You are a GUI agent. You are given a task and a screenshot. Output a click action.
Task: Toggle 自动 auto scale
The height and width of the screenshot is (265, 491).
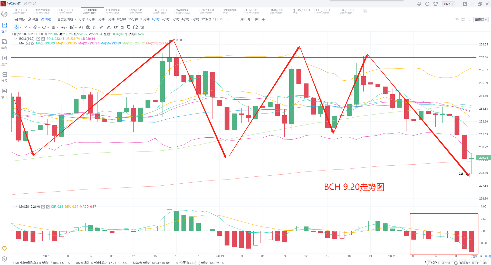coord(488,256)
